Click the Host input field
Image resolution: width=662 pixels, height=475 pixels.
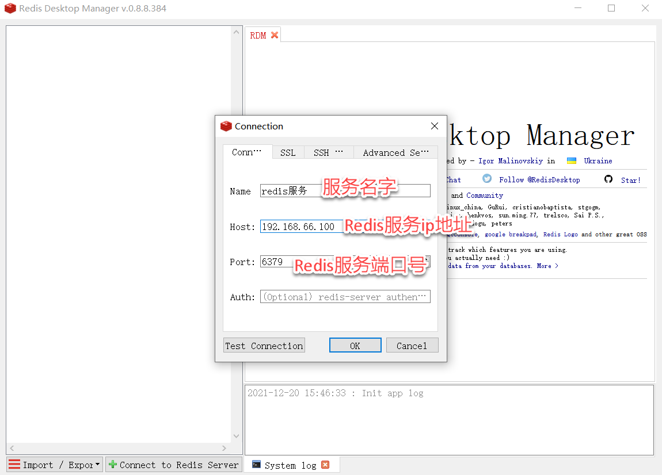(x=345, y=227)
